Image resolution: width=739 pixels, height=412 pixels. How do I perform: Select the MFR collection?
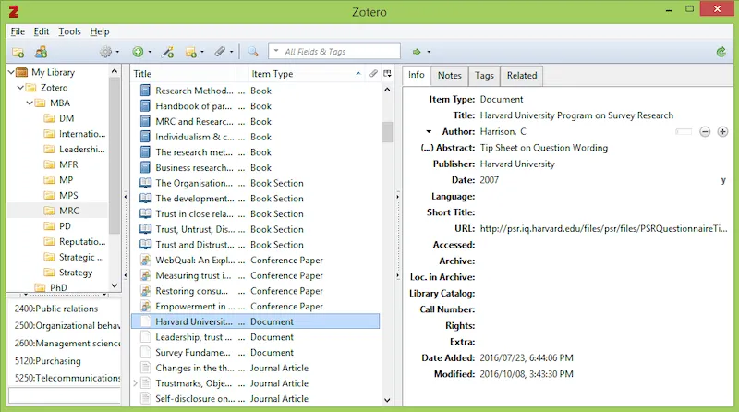coord(68,164)
